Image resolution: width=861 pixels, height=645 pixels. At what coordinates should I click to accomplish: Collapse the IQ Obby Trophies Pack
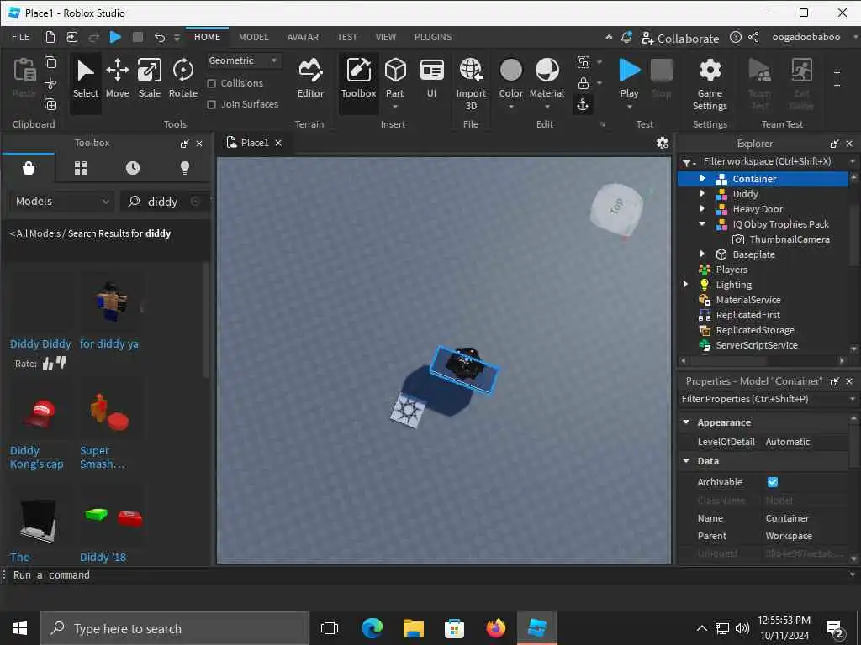[702, 223]
